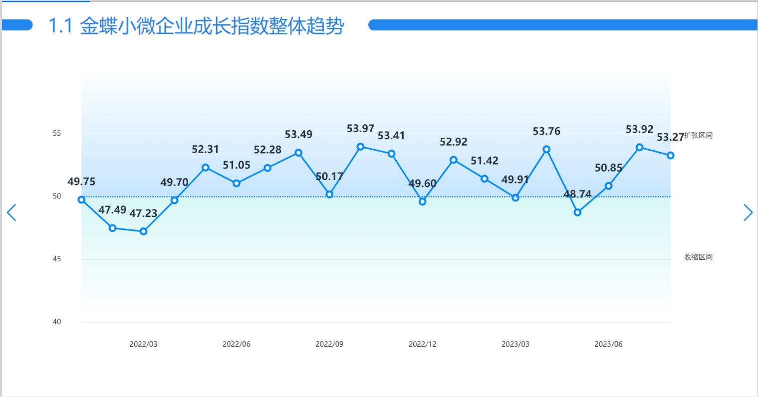Click the 45 y-axis value
This screenshot has height=397, width=758.
[57, 259]
